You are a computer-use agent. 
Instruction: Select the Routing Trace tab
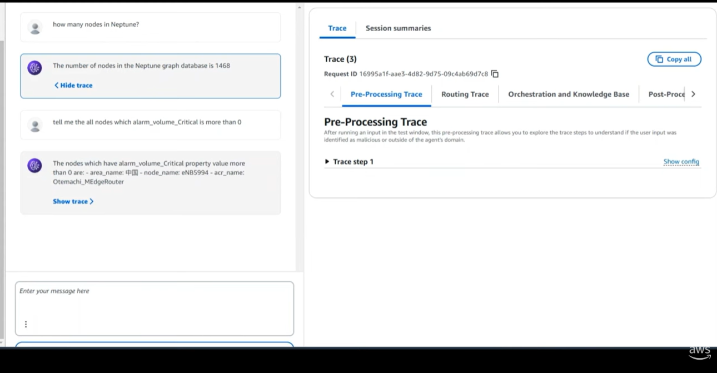(465, 95)
